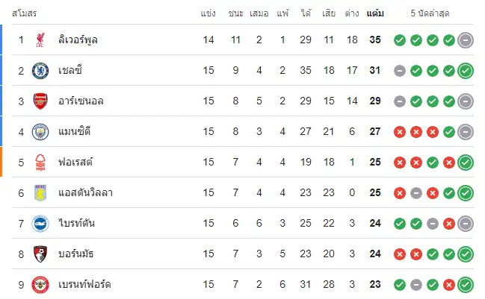
Task: Click the Aston Villa crest
Action: point(40,193)
